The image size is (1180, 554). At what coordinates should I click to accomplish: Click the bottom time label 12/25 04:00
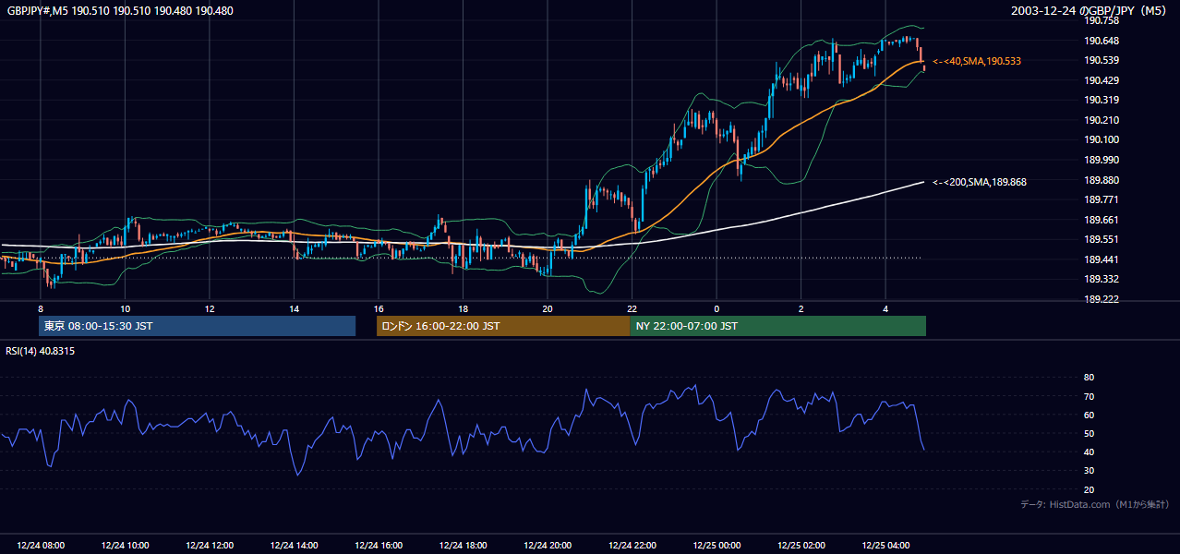(x=885, y=546)
